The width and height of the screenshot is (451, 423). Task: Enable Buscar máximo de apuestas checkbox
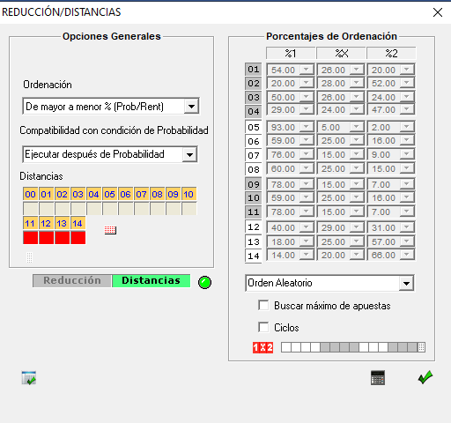[263, 305]
